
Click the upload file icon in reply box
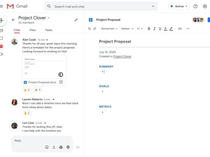coord(54,147)
